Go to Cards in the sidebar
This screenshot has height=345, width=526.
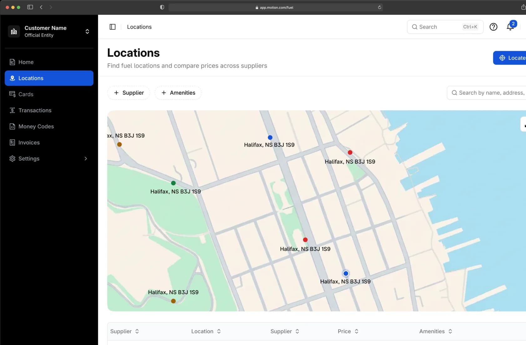coord(49,94)
